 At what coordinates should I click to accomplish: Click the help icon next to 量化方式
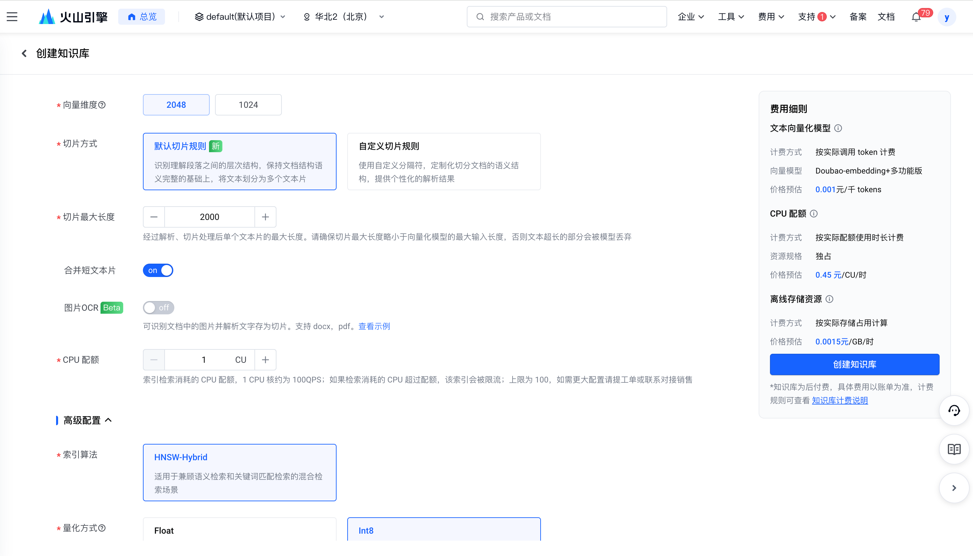[x=102, y=528]
